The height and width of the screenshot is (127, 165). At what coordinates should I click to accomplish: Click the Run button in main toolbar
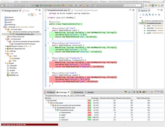coord(45,6)
